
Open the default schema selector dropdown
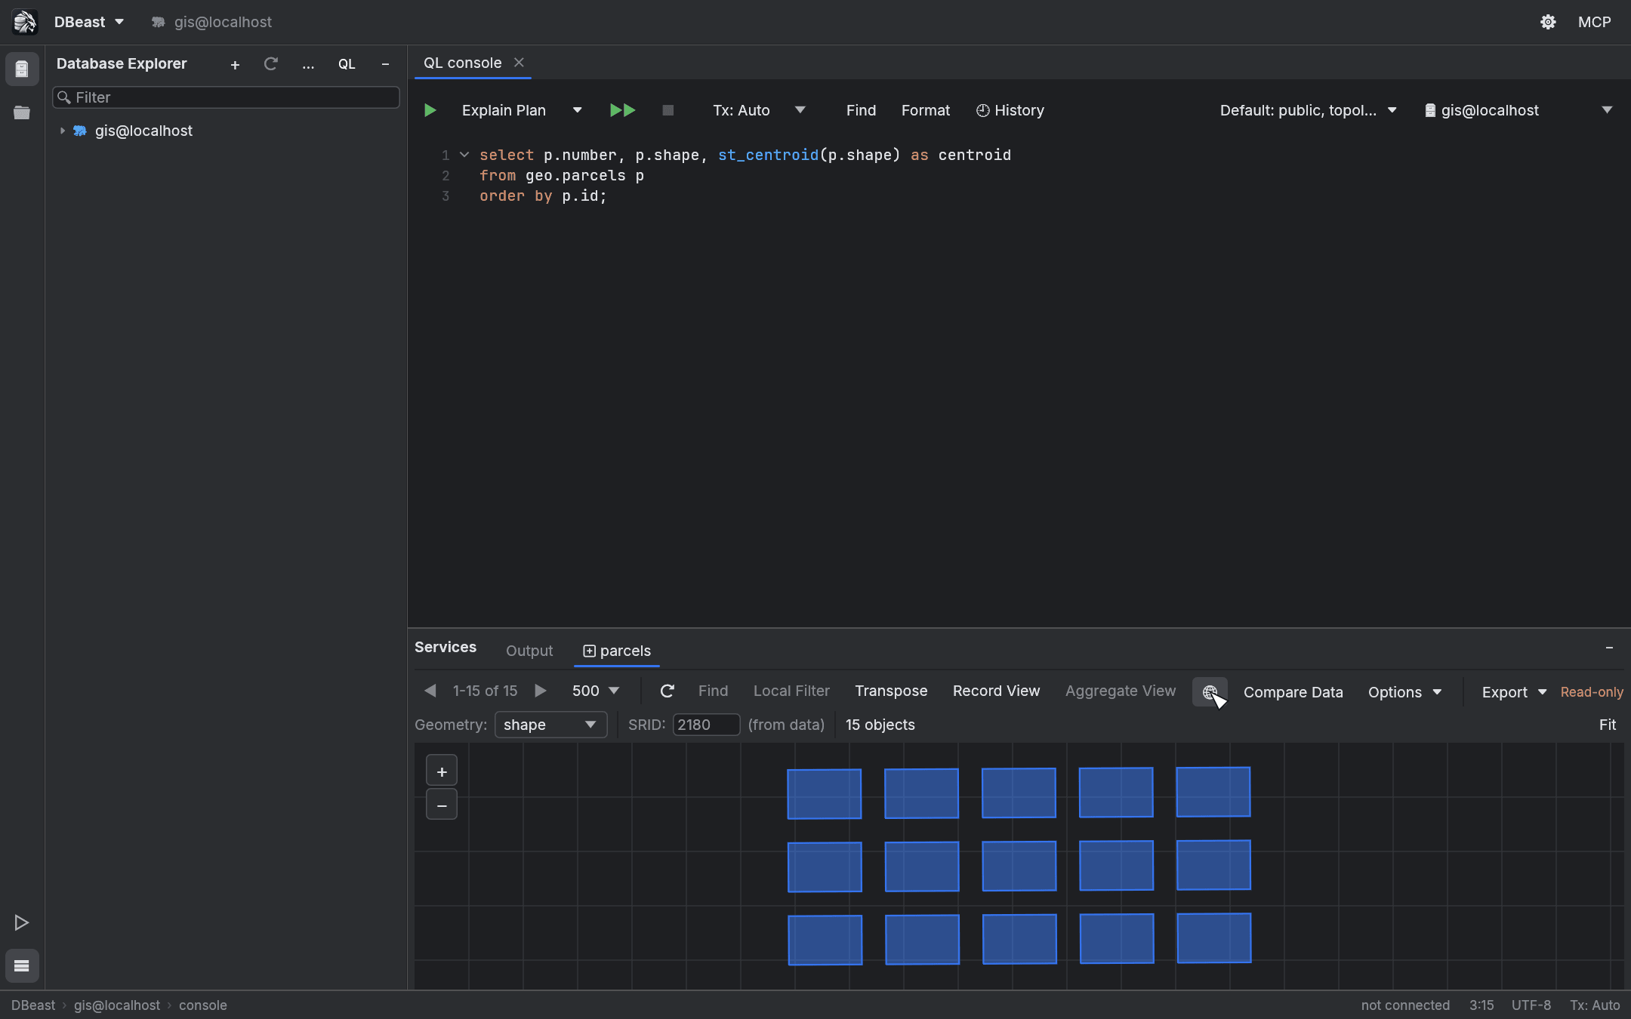pyautogui.click(x=1308, y=110)
